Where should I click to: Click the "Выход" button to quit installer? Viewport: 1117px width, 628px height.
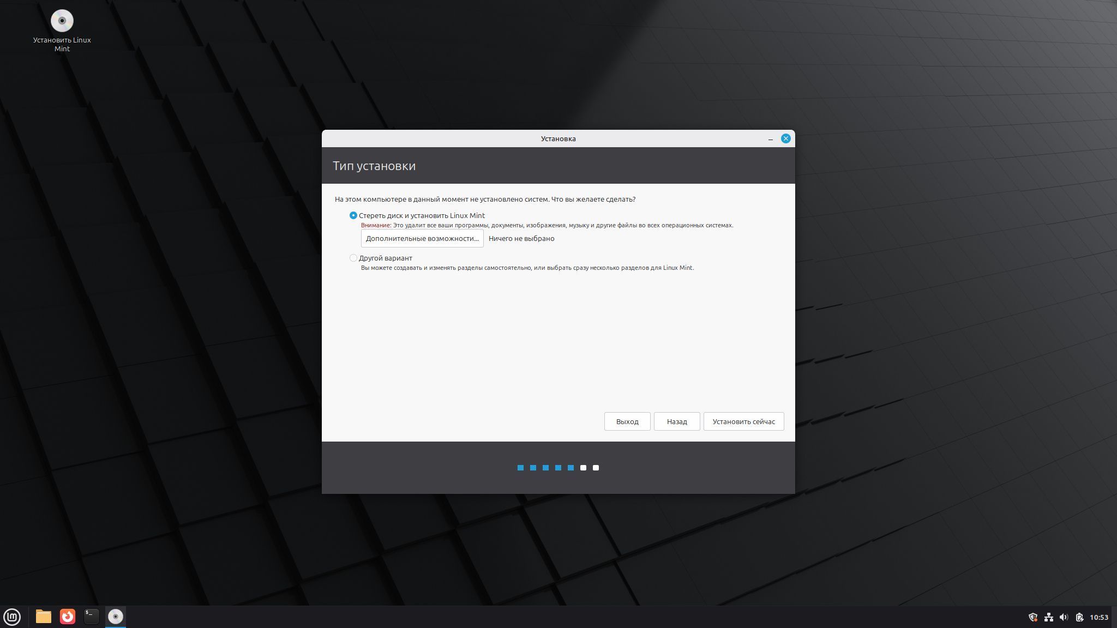(x=627, y=421)
